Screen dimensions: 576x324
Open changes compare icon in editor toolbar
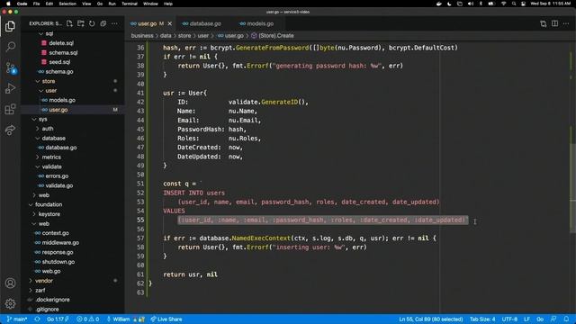point(544,23)
